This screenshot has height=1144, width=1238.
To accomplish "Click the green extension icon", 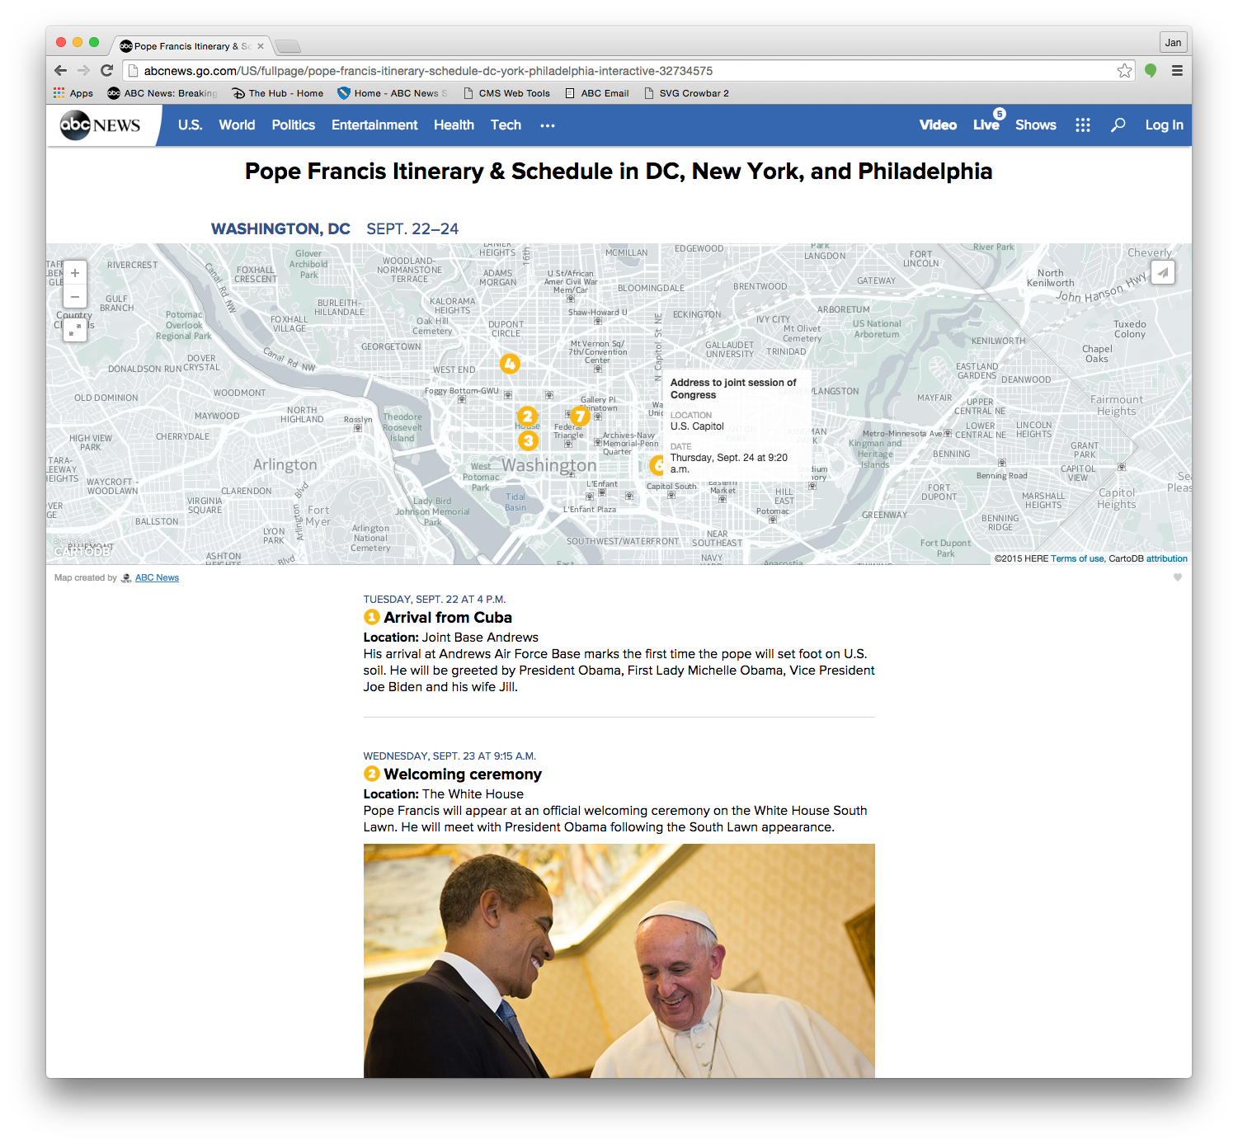I will click(x=1151, y=71).
